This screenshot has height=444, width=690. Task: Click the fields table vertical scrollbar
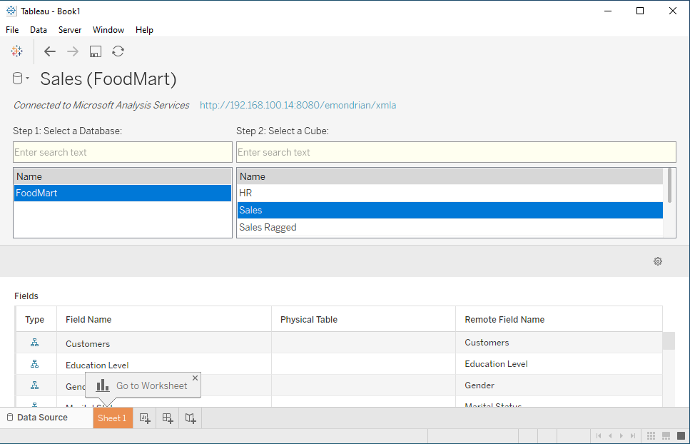pos(669,341)
